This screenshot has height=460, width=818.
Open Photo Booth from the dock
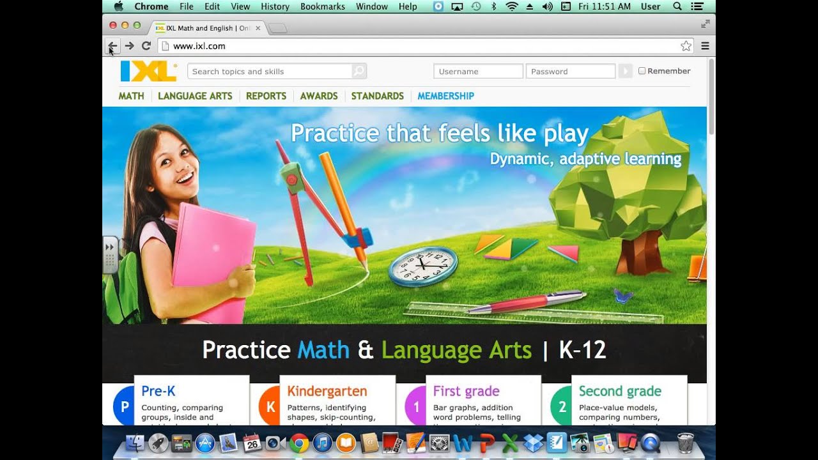(x=392, y=443)
